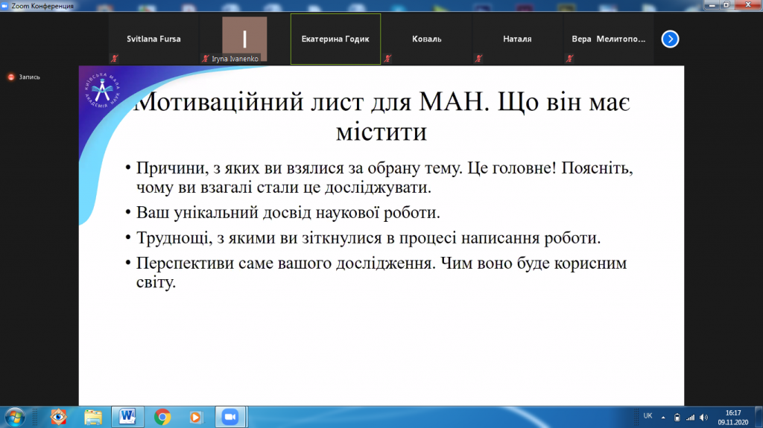This screenshot has height=428, width=763.
Task: Close the Zoom Конференция window
Action: pos(748,5)
